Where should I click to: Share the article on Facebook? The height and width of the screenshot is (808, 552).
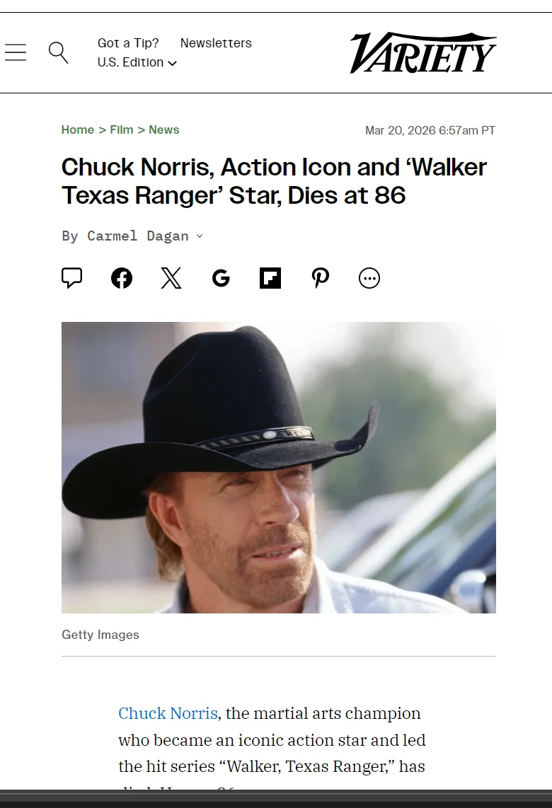[122, 278]
